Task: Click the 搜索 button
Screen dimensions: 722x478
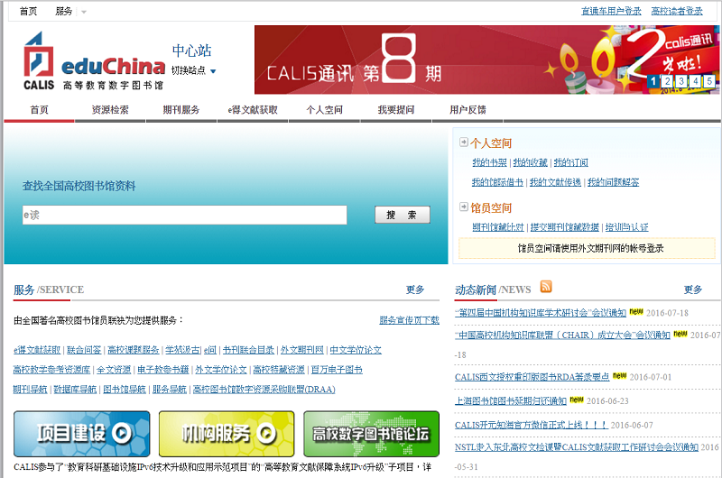Action: (402, 215)
